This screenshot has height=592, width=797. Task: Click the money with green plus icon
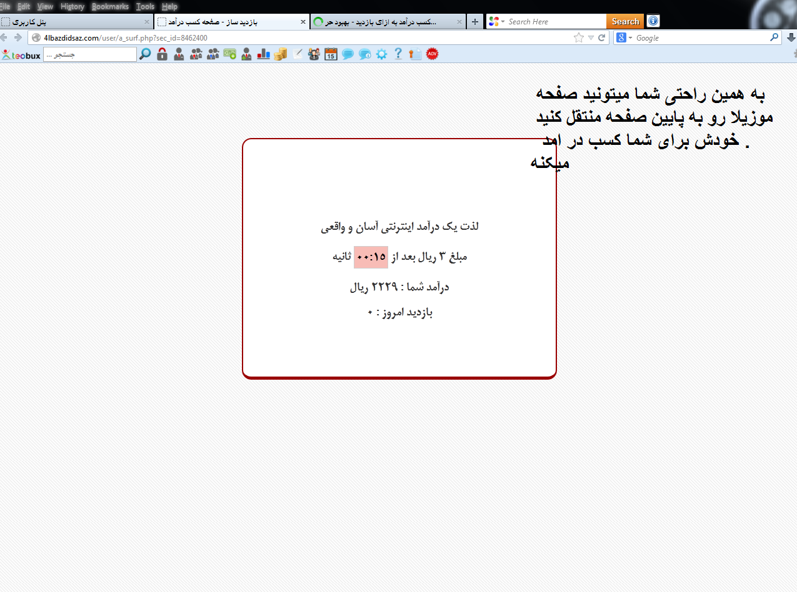(230, 54)
